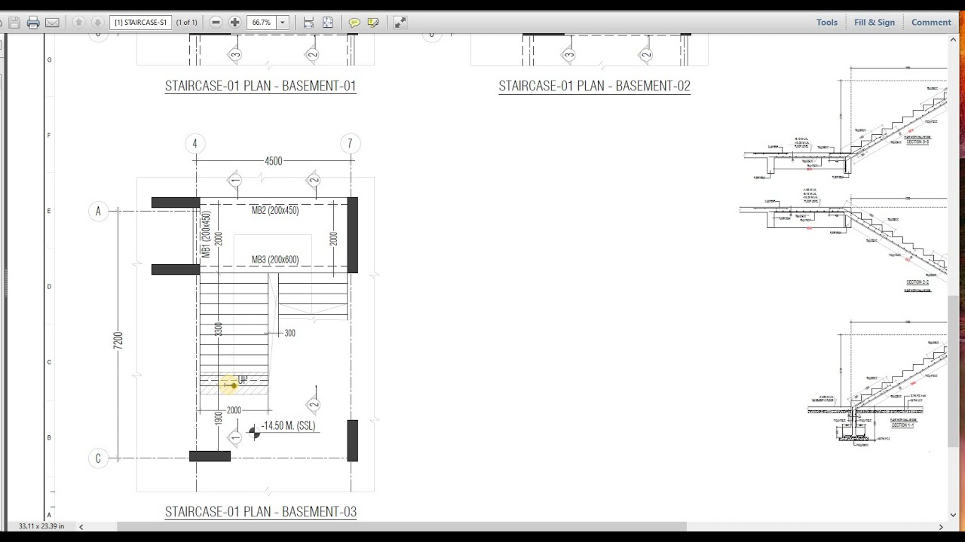Click the STAIRCASE-01 PLAN - BASEMENT-03 title

[x=261, y=512]
